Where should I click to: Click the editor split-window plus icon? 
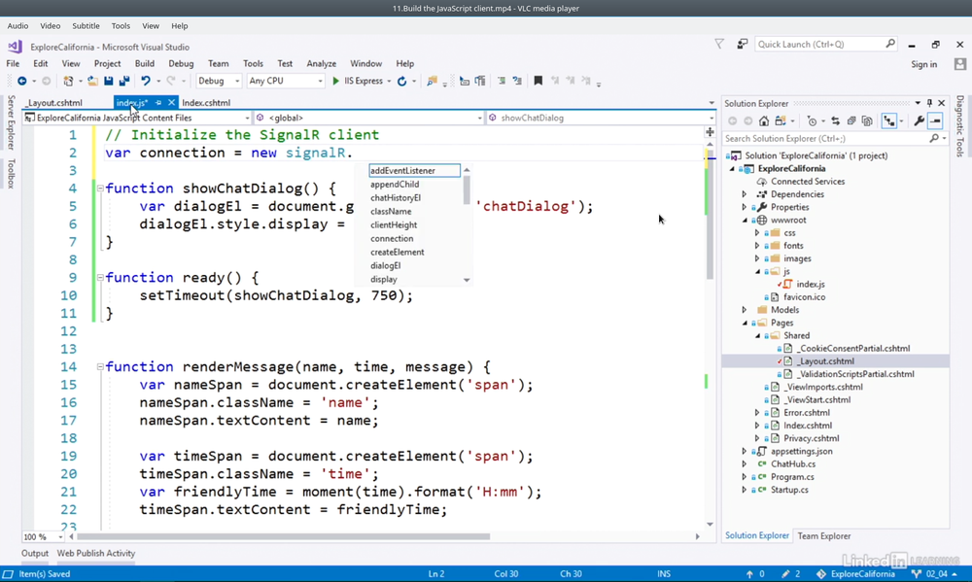[x=710, y=132]
